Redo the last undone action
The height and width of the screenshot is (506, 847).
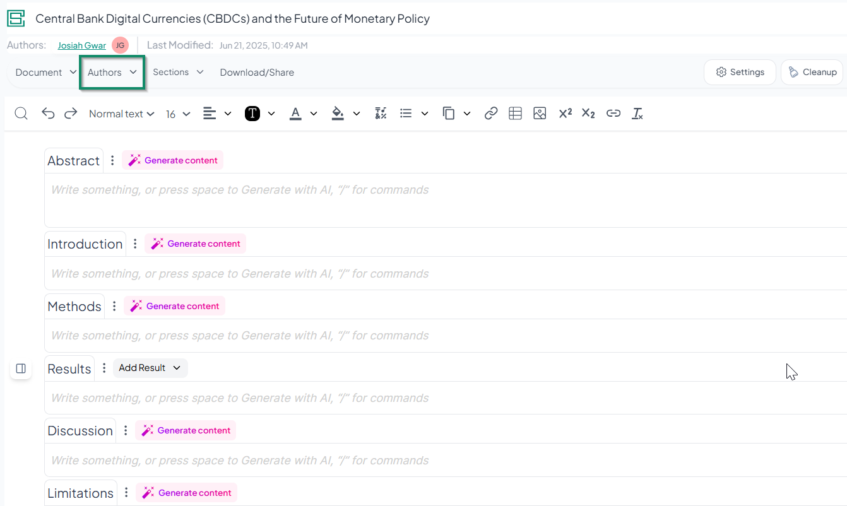(71, 114)
